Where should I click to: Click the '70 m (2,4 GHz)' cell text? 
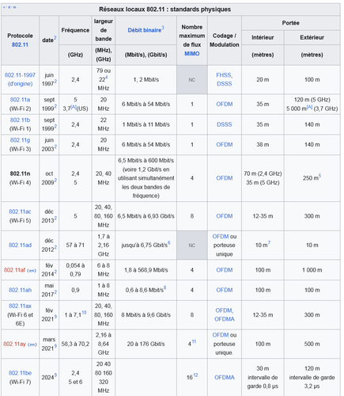click(x=263, y=173)
